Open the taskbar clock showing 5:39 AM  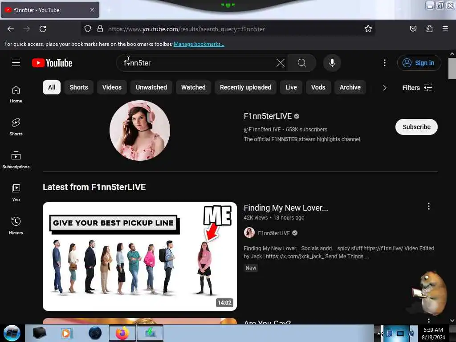tap(433, 333)
